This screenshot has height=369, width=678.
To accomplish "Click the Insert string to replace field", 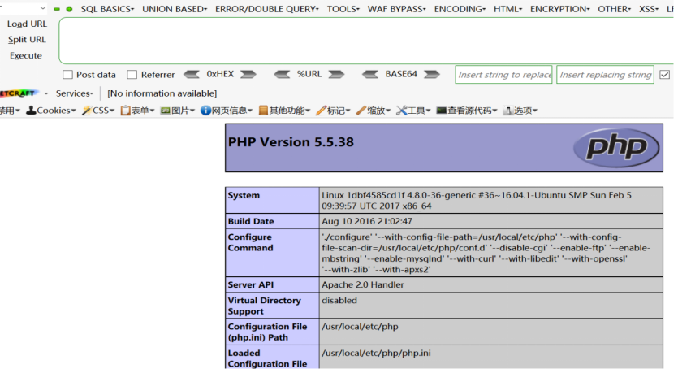I will 503,75.
